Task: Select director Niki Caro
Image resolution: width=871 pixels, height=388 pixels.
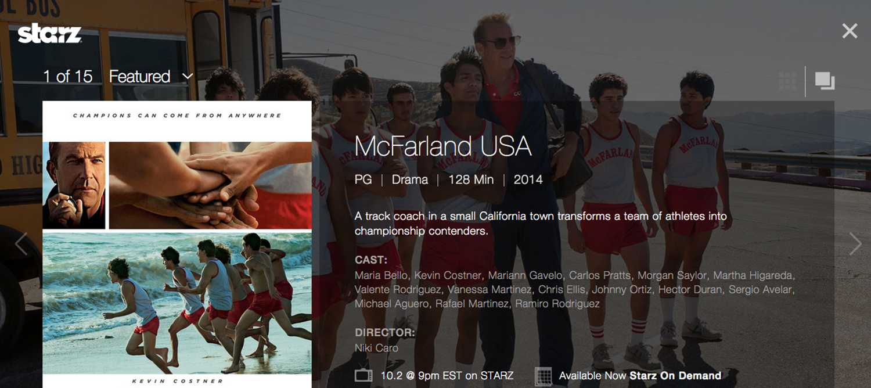Action: (376, 348)
